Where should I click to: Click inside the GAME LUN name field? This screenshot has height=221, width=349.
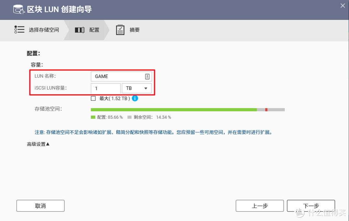tap(120, 76)
